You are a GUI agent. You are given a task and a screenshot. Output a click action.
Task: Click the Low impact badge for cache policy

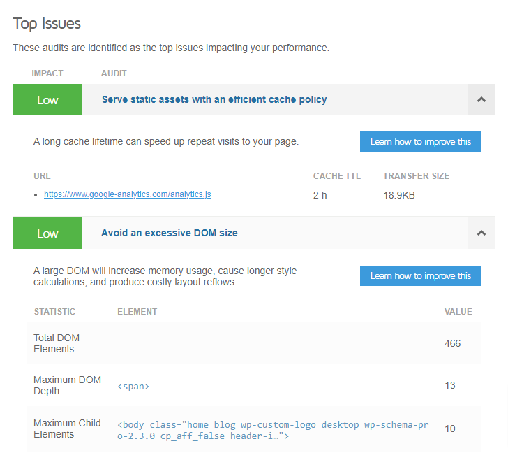point(47,100)
